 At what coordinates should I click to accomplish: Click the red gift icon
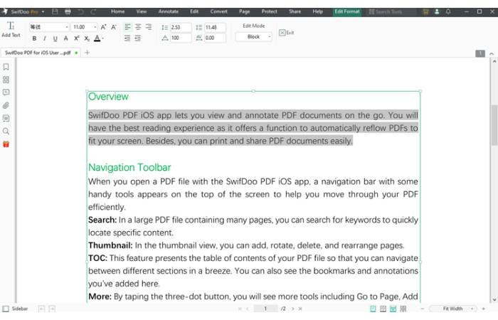(x=6, y=144)
